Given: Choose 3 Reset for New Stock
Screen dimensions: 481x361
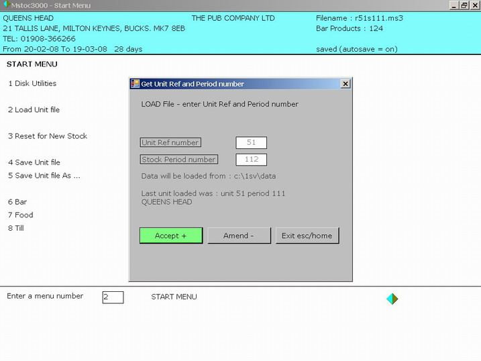Looking at the screenshot, I should (48, 136).
